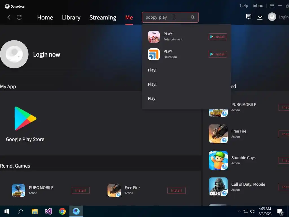Click Call of Duty: Mobile title
The width and height of the screenshot is (289, 217).
tap(248, 184)
